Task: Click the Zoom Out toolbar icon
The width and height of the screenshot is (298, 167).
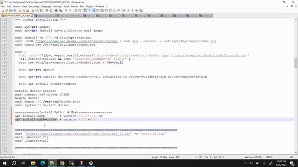Action: [70, 10]
